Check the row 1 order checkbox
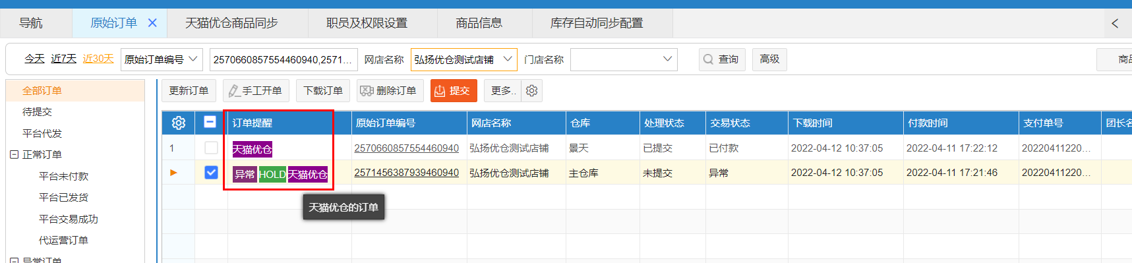 click(211, 148)
